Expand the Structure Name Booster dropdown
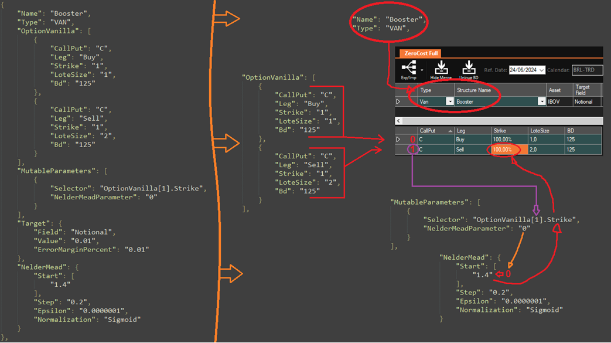611x343 pixels. [541, 101]
